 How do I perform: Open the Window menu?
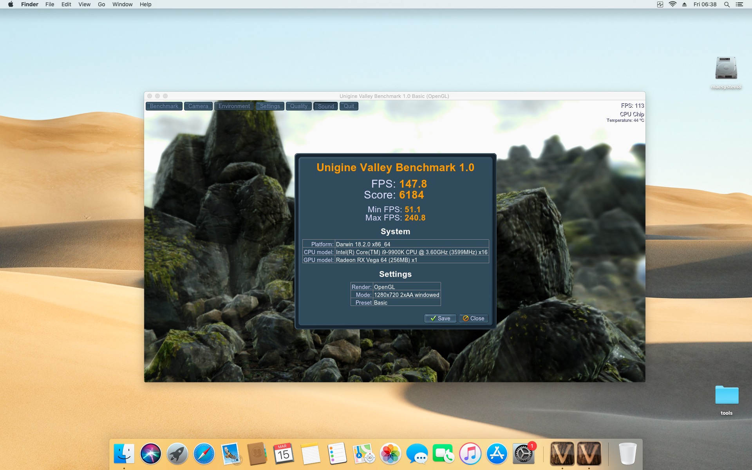coord(122,4)
